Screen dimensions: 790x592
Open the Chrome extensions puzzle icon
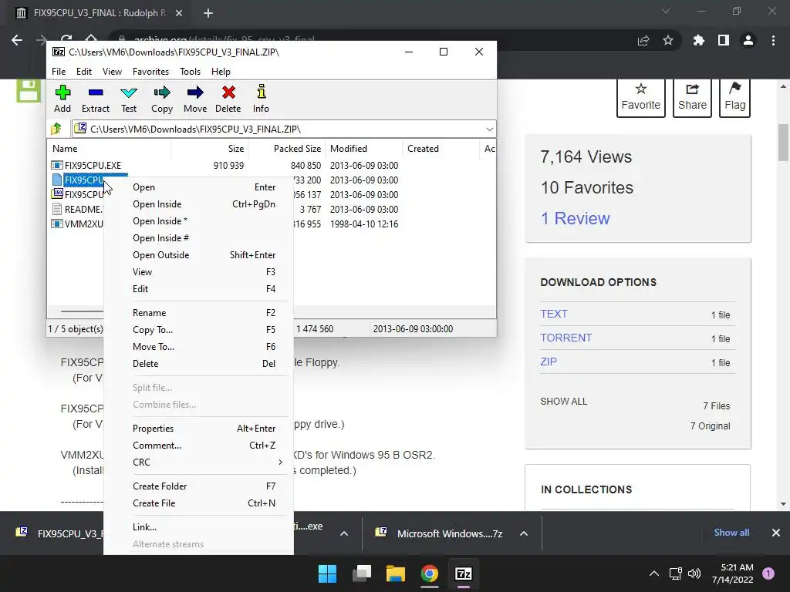tap(698, 40)
